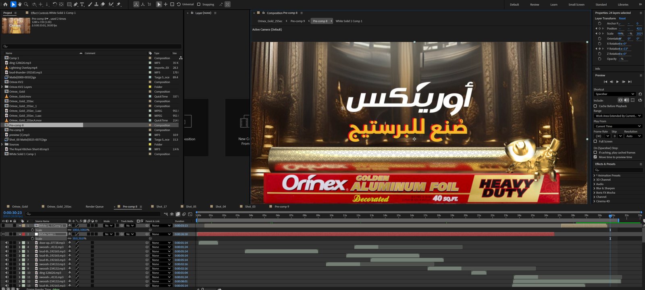Select the Rectangle shape tool
Screen dimensions: 645x290
[69, 4]
